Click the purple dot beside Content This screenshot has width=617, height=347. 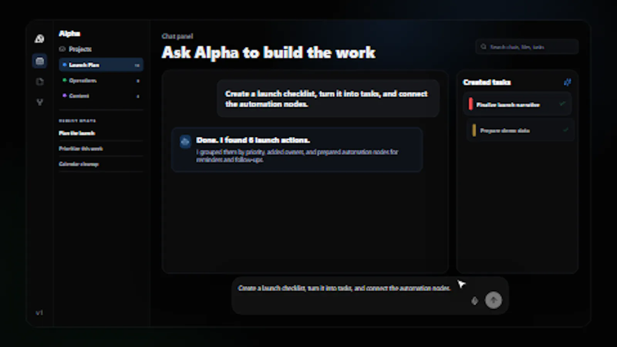(x=64, y=96)
